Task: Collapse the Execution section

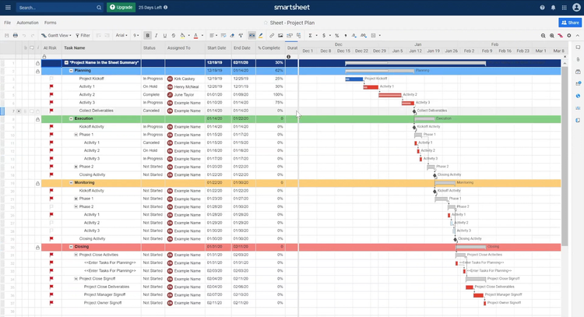Action: [71, 118]
